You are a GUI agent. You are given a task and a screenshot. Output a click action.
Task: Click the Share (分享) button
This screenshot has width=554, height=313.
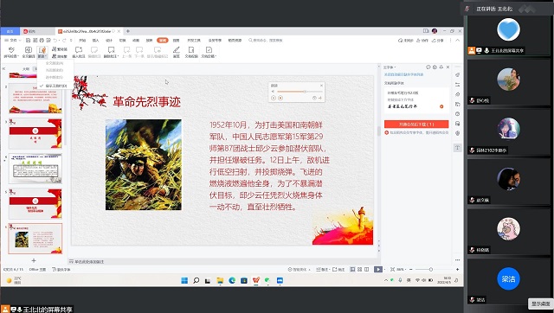point(438,41)
